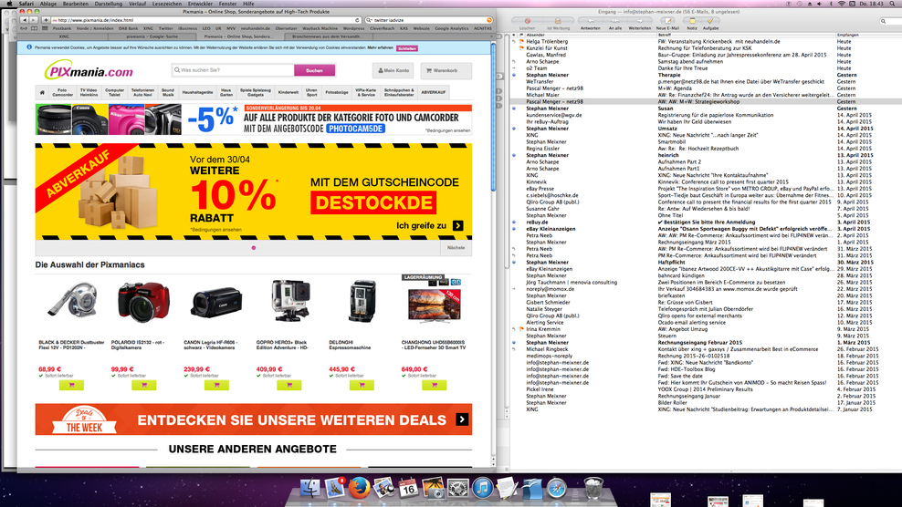Go back with Safari's back arrow

tap(24, 20)
